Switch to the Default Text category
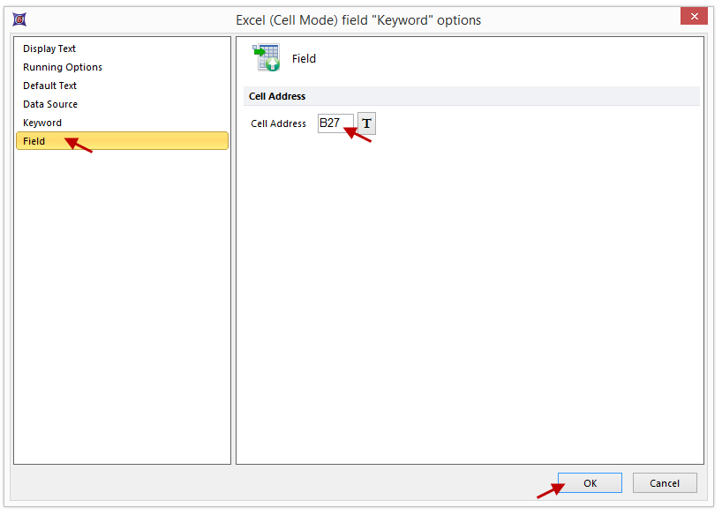 49,86
